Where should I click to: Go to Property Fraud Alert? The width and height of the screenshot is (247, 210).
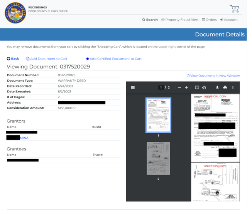[x=180, y=20]
